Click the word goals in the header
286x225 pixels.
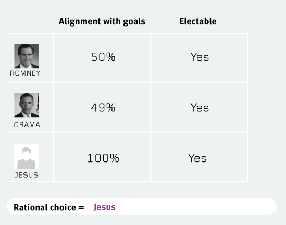click(x=134, y=22)
